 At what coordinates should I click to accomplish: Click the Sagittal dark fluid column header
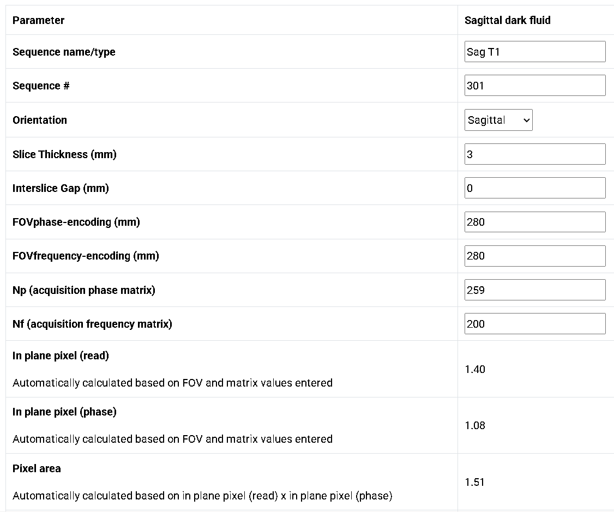coord(508,20)
